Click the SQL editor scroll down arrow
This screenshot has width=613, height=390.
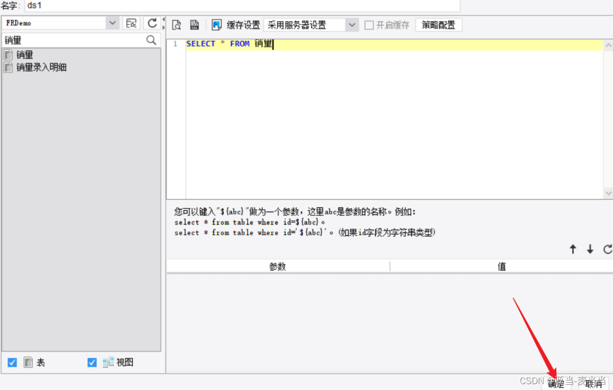608,193
